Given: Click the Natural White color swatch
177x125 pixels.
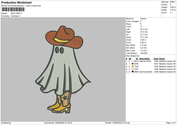Looking at the screenshot, I should click(x=133, y=61).
